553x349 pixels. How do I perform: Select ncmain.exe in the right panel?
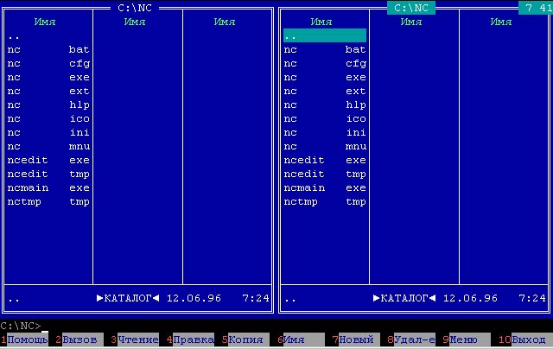click(x=325, y=188)
